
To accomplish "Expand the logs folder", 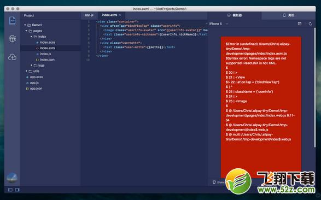I will coord(32,65).
